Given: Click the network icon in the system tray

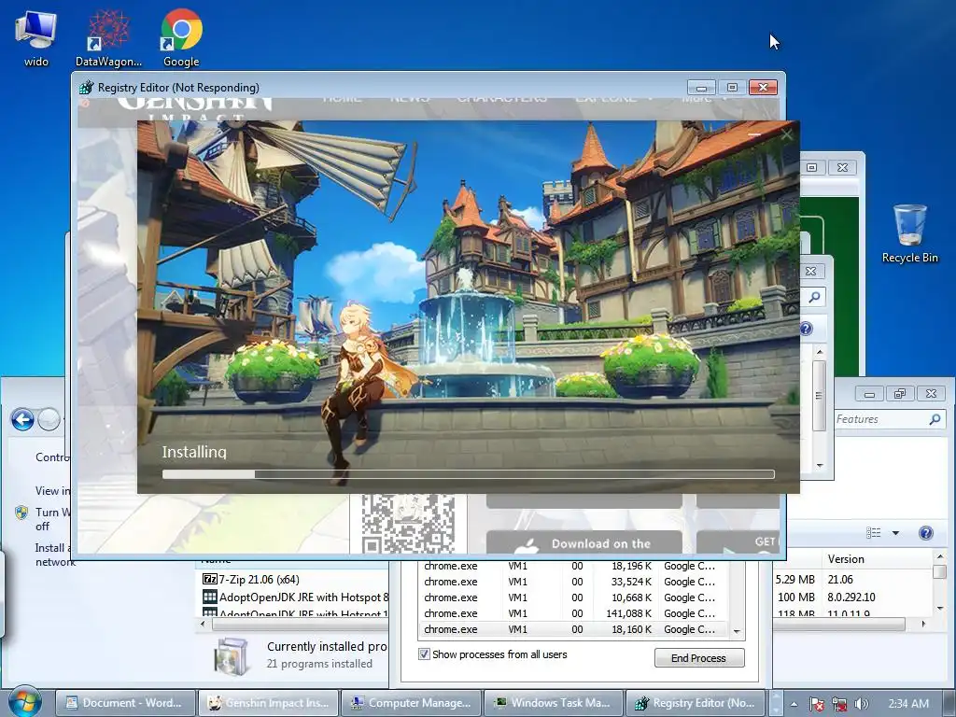Looking at the screenshot, I should (839, 704).
